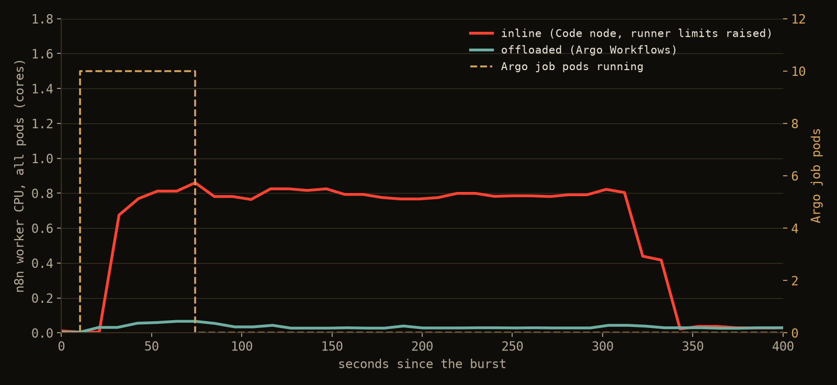Click the 200 tick on the seconds axis
The height and width of the screenshot is (385, 837).
point(422,346)
